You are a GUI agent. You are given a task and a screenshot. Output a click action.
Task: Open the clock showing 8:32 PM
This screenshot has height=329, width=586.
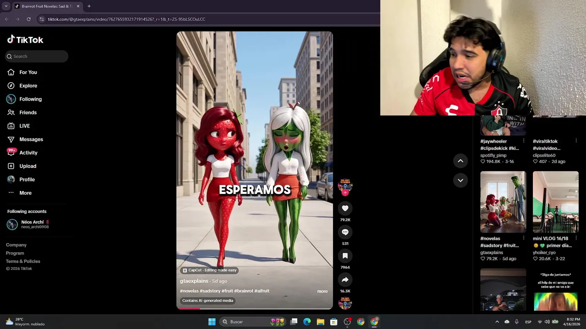[x=573, y=322]
